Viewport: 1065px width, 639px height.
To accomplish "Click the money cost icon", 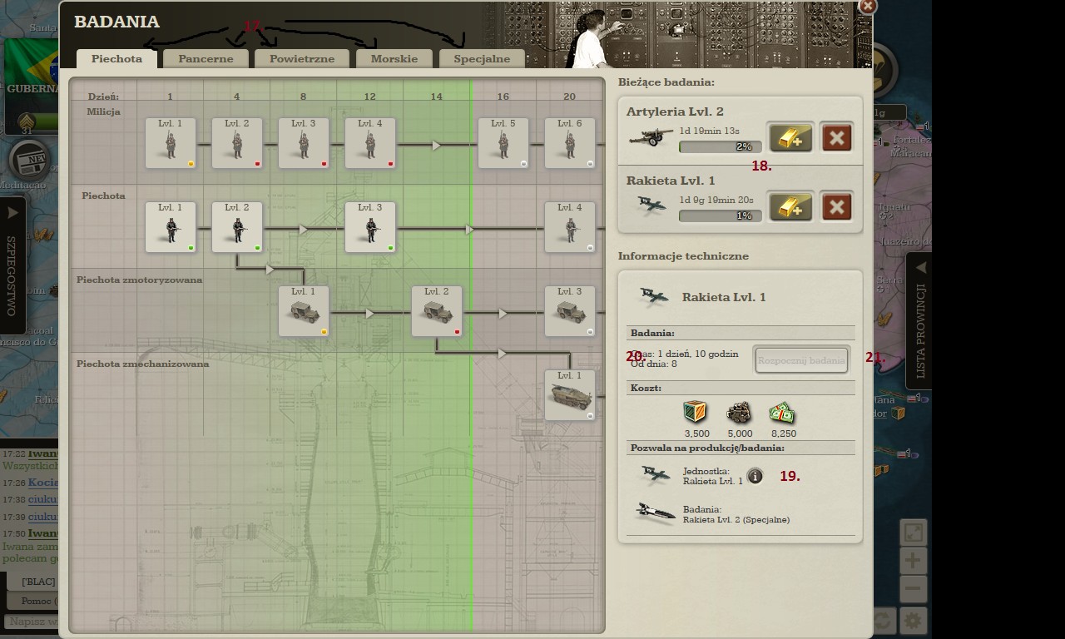I will (x=782, y=413).
